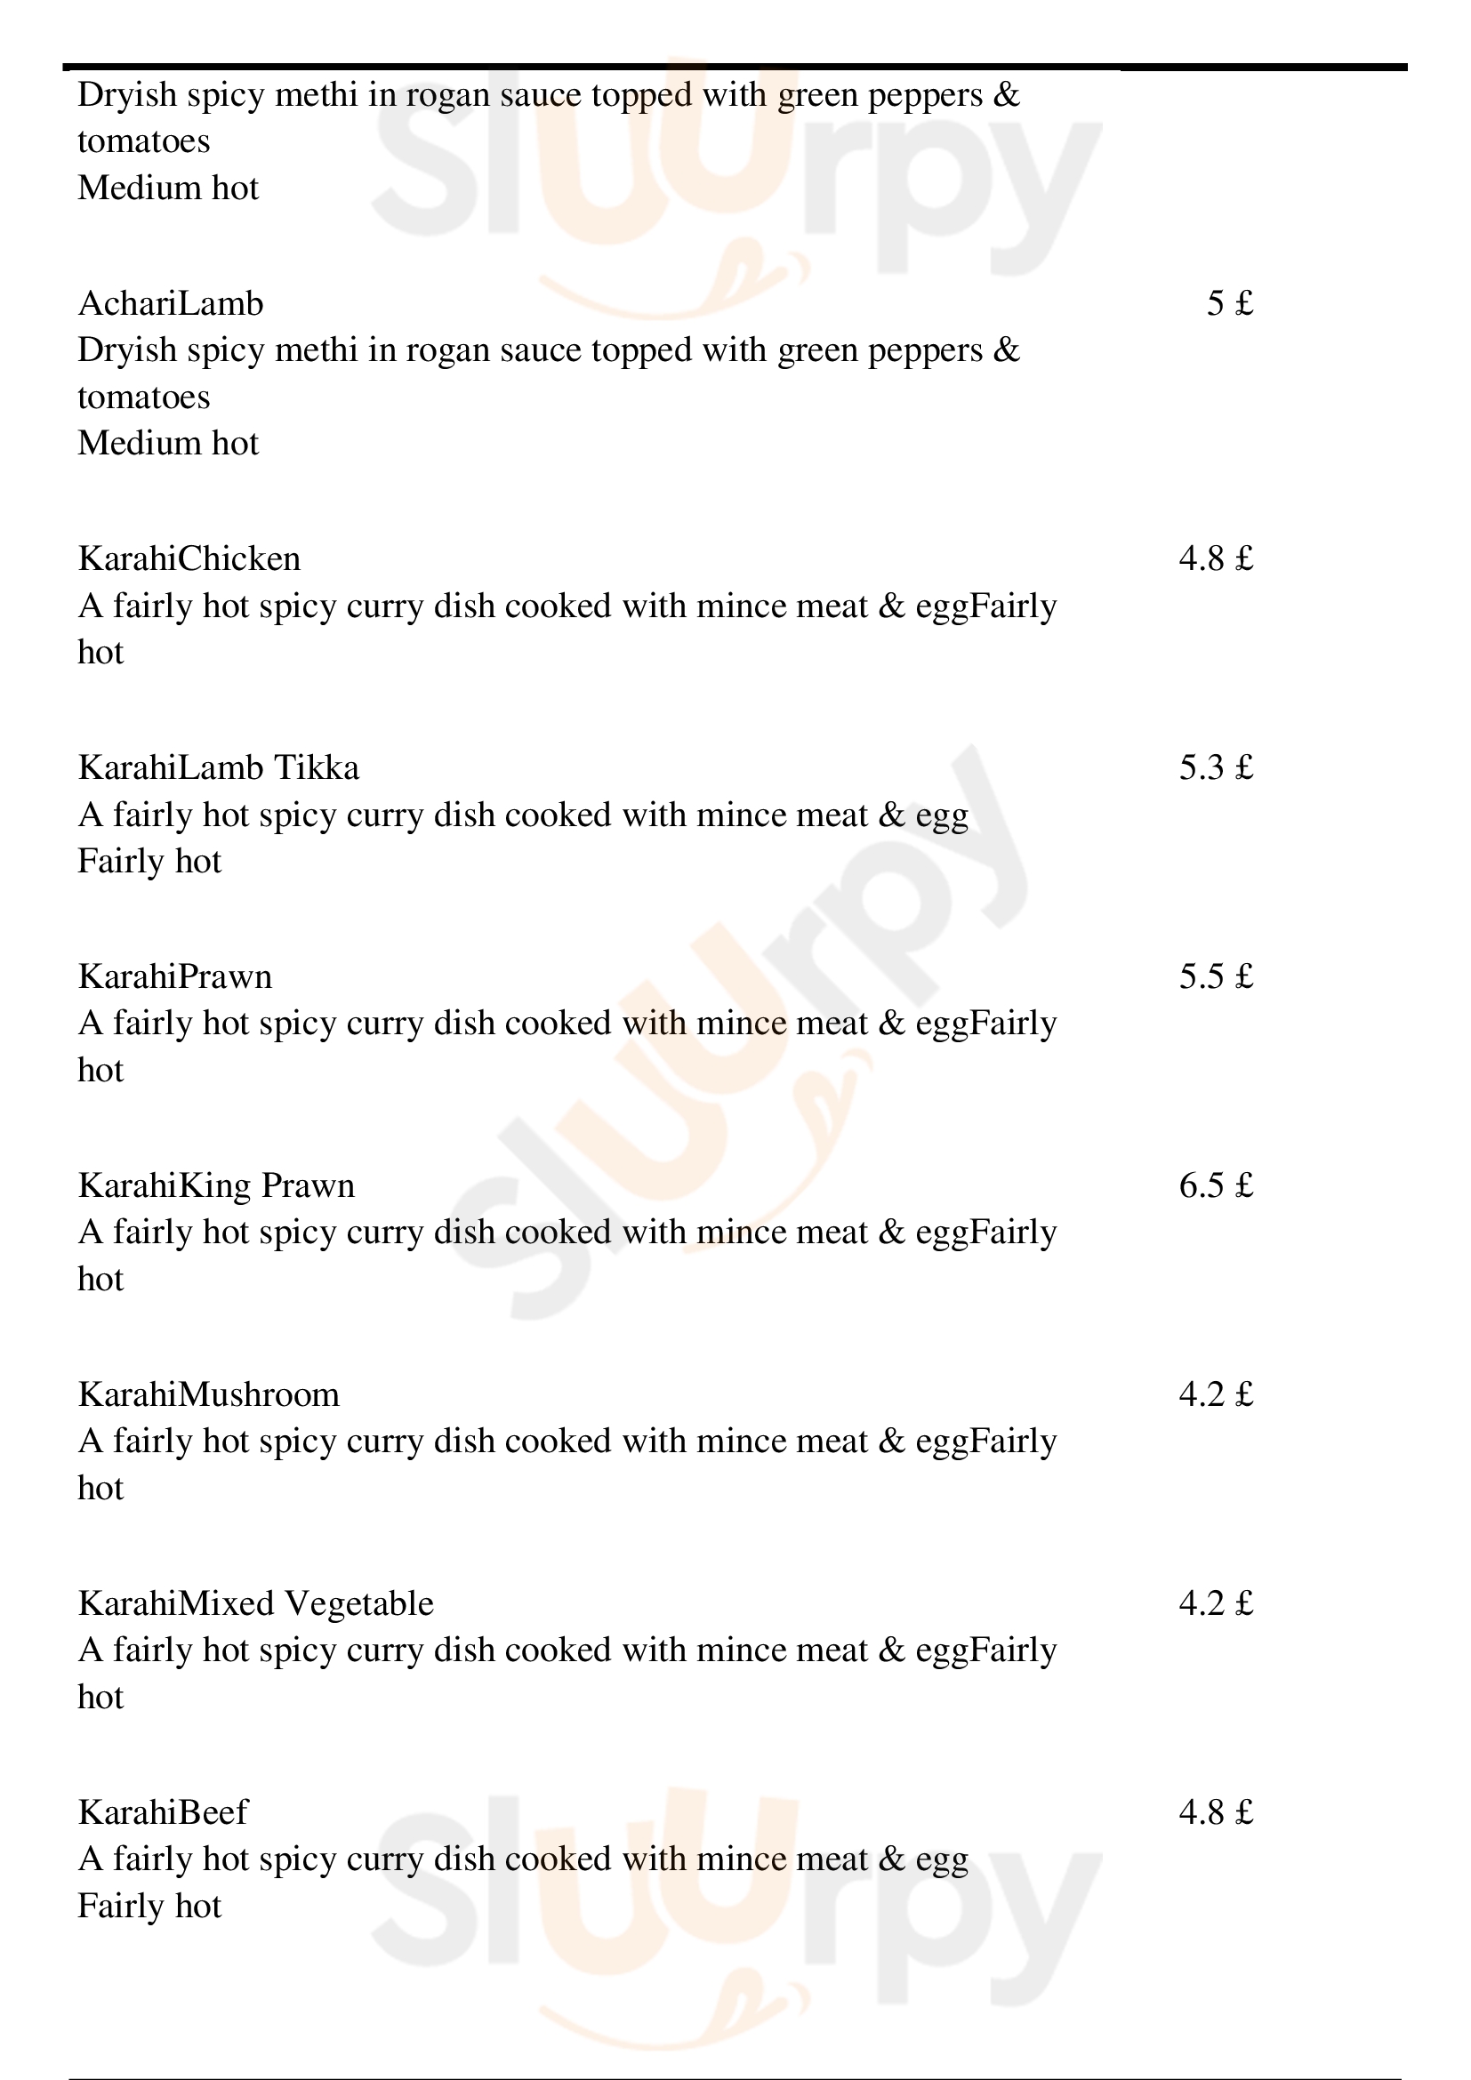Click the 4.2 £ price beside KarahiMixed Vegetable
1471x2080 pixels.
point(1216,1603)
